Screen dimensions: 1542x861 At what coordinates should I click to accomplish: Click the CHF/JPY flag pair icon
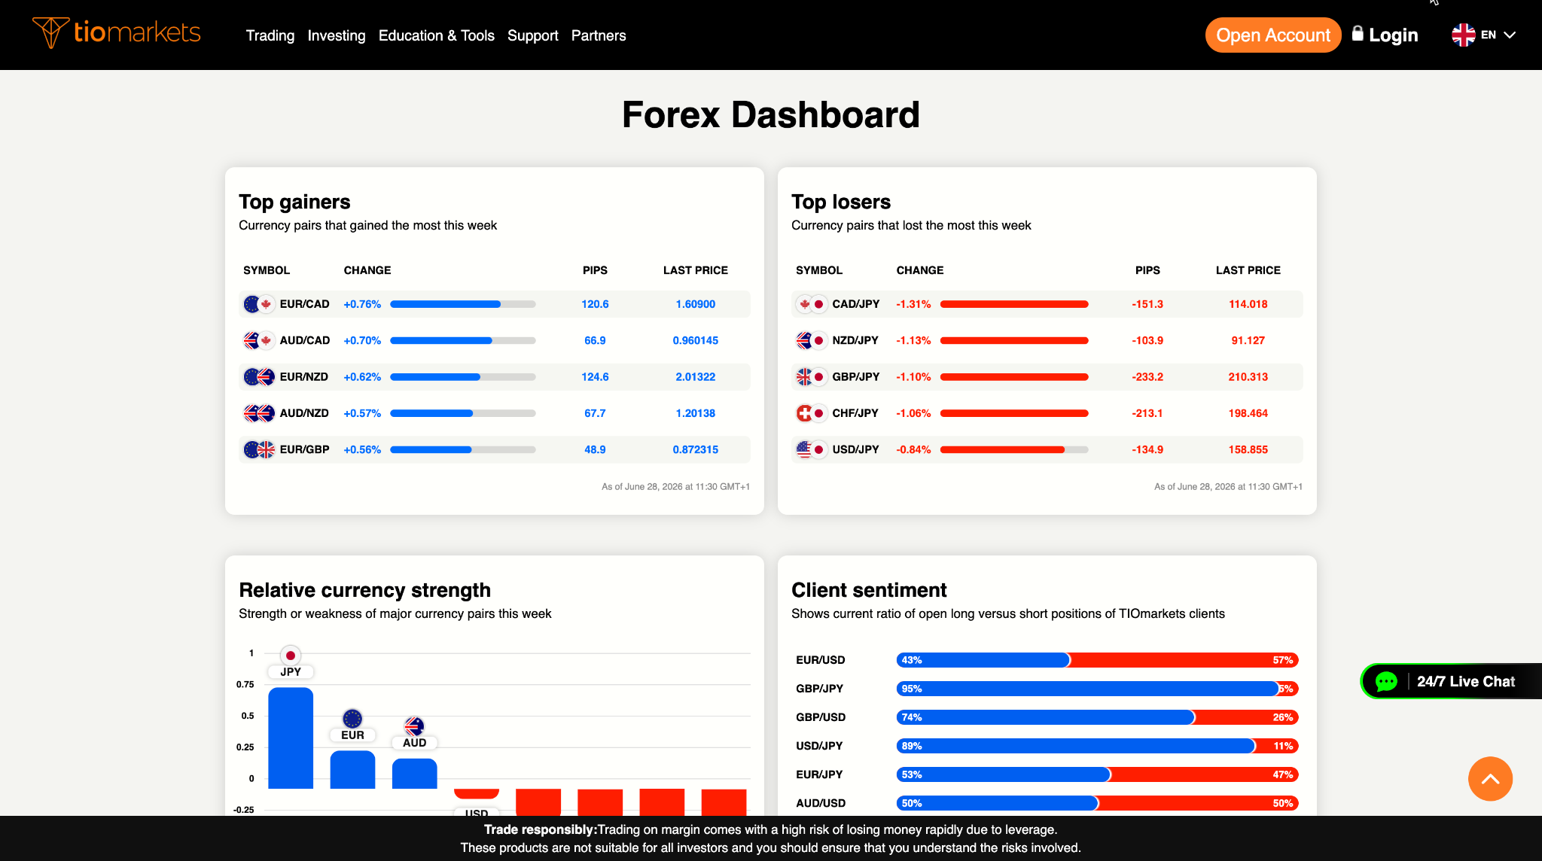(812, 413)
